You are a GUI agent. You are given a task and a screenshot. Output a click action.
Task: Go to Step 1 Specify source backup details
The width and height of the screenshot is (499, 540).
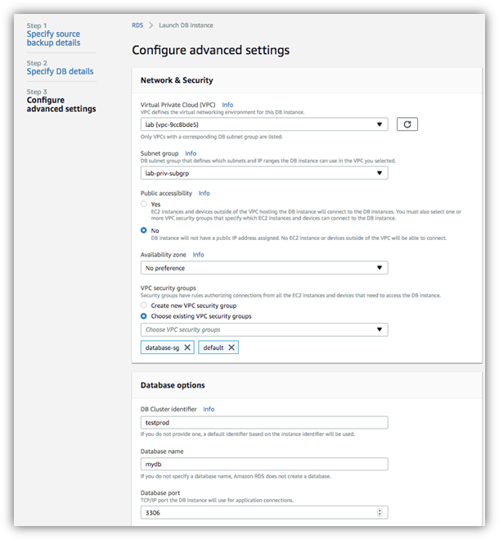[54, 39]
